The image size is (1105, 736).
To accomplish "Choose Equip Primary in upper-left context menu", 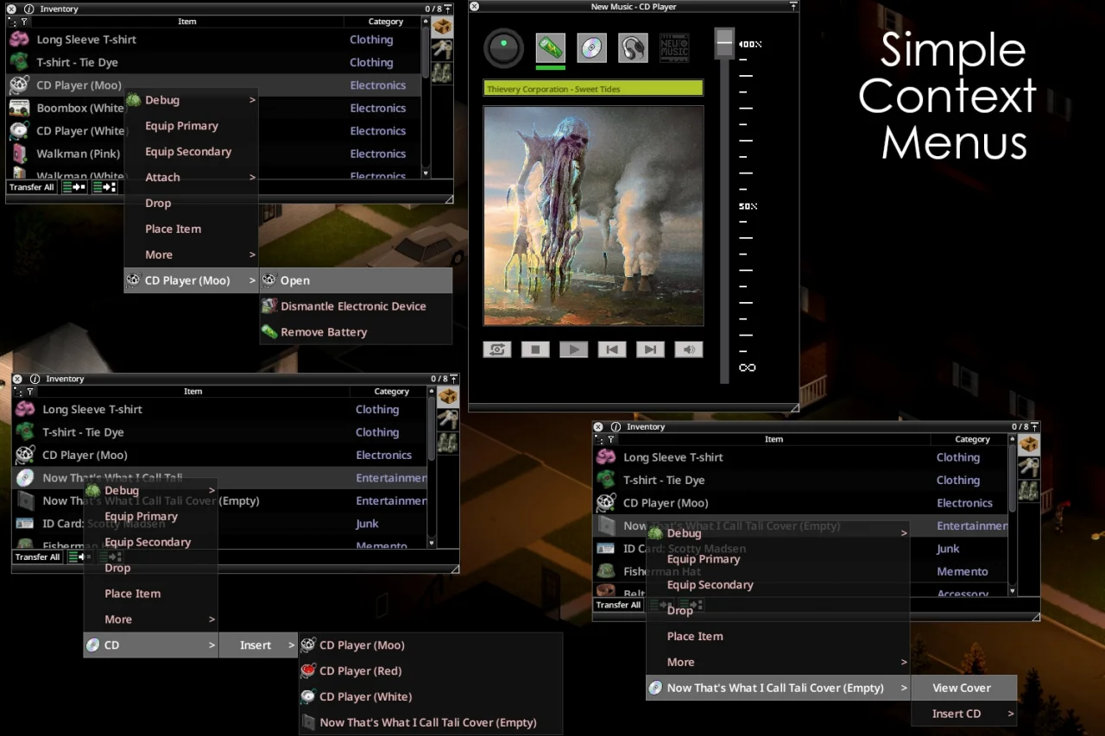I will click(192, 126).
